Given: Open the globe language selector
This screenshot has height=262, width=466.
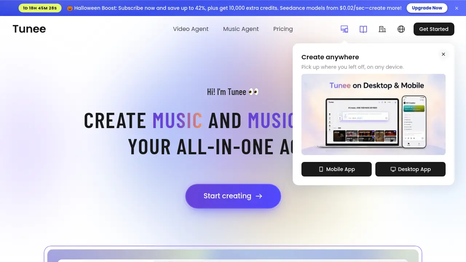Looking at the screenshot, I should click(x=401, y=29).
